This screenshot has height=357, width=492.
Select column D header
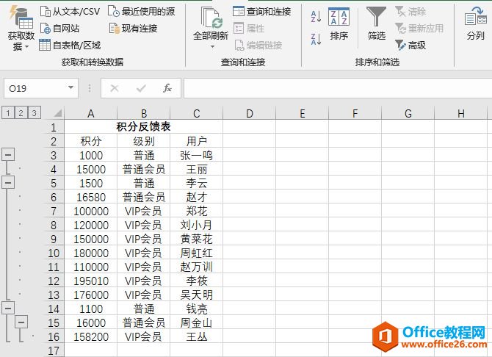pos(250,113)
